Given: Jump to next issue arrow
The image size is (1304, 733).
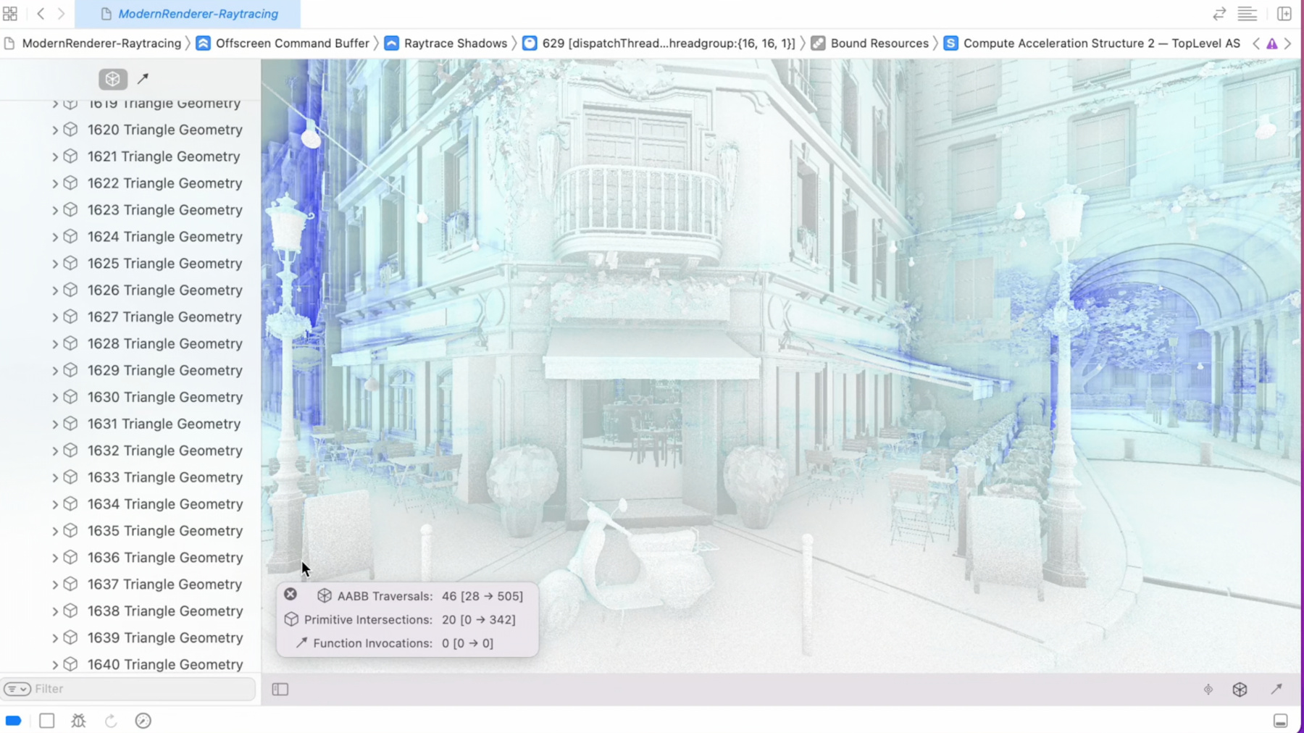Looking at the screenshot, I should tap(1288, 43).
